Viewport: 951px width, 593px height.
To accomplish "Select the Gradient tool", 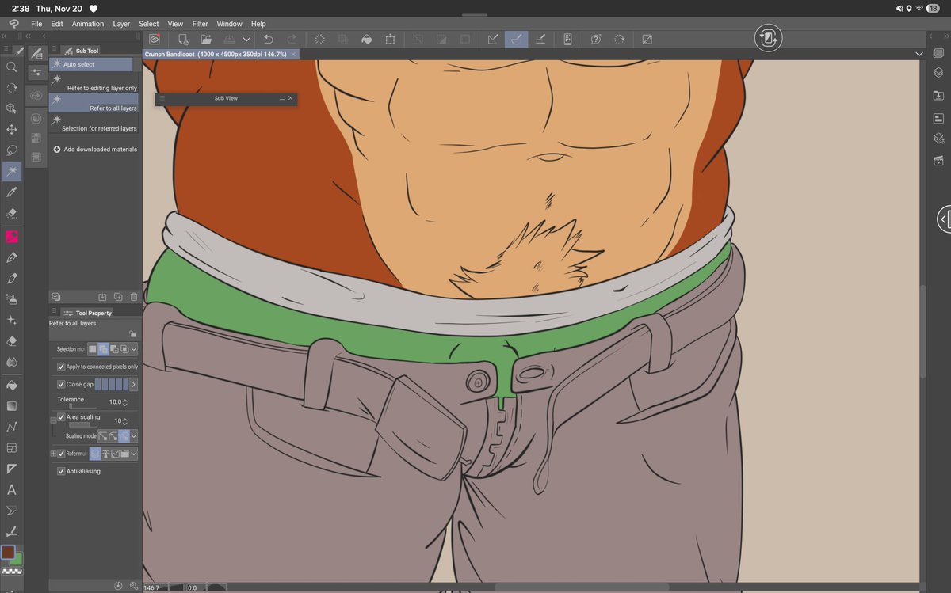I will tap(11, 406).
